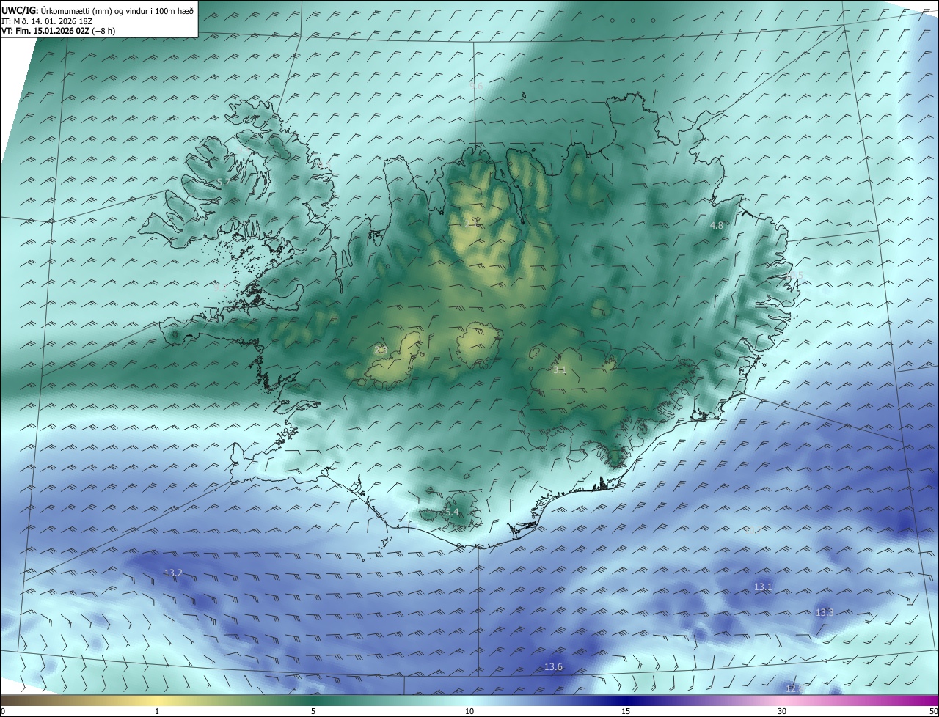The image size is (939, 717).
Task: Select the 2.1 value label in the north
Action: pyautogui.click(x=469, y=223)
